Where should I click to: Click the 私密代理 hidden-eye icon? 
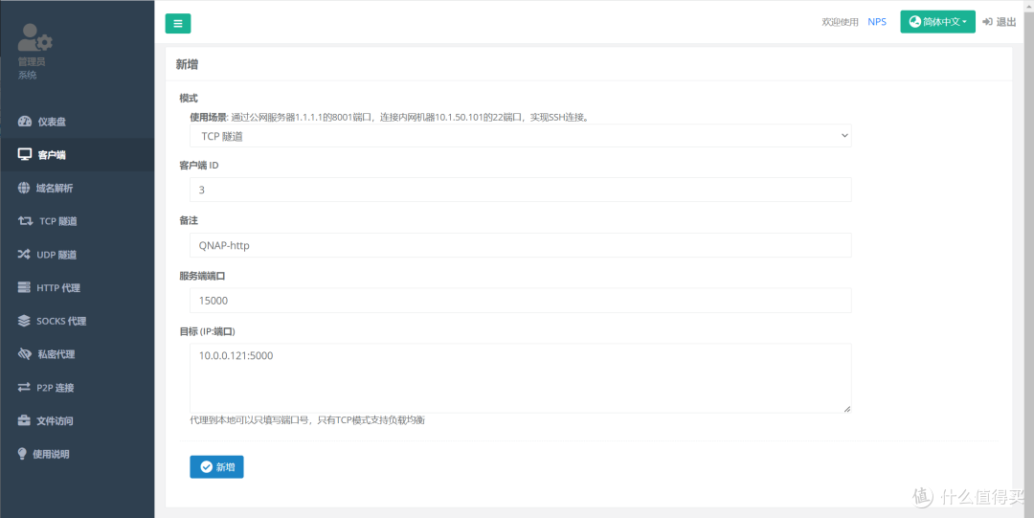pyautogui.click(x=25, y=354)
